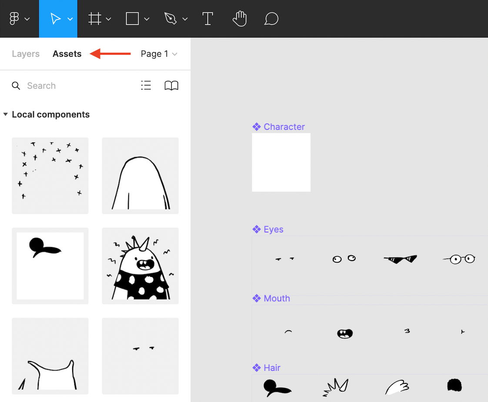The image size is (488, 402).
Task: Click the Mouth component diamond icon
Action: coord(257,298)
